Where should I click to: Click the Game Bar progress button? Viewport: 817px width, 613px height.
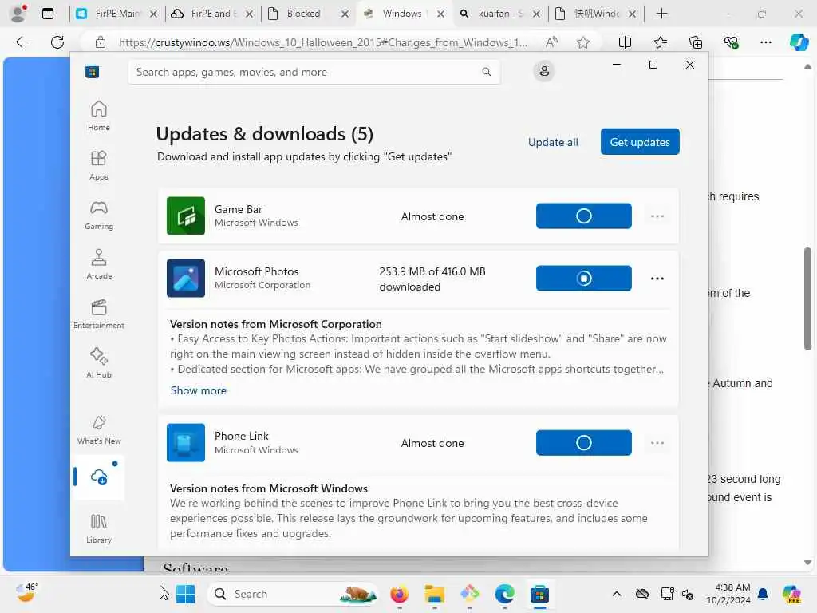coord(583,216)
